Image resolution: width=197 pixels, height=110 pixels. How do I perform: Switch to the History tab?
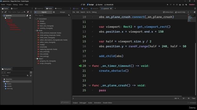click(58, 9)
